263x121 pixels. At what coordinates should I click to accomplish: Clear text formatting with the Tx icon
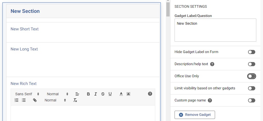tap(75, 100)
